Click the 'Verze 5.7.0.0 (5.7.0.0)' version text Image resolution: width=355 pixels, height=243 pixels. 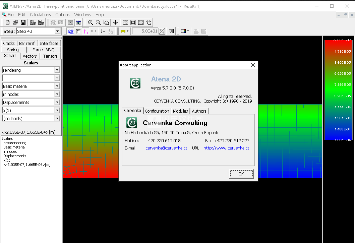[x=172, y=88]
